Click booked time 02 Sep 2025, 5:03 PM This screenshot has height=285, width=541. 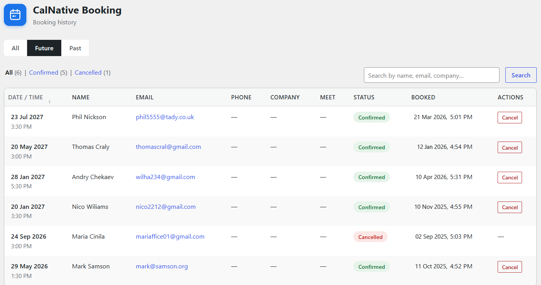[x=444, y=237]
